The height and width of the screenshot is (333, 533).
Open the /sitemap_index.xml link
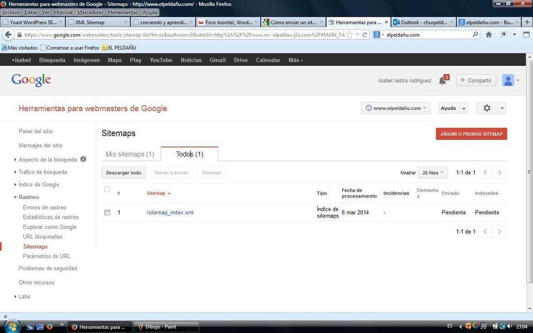pyautogui.click(x=170, y=212)
